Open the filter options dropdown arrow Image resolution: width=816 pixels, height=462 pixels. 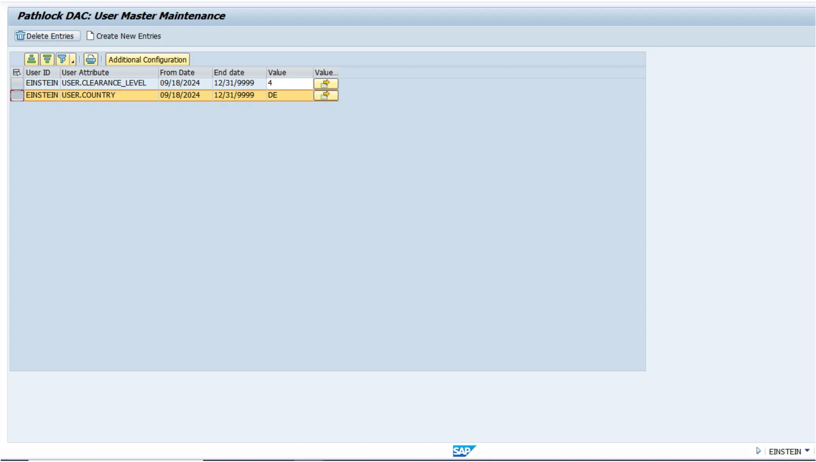point(72,59)
